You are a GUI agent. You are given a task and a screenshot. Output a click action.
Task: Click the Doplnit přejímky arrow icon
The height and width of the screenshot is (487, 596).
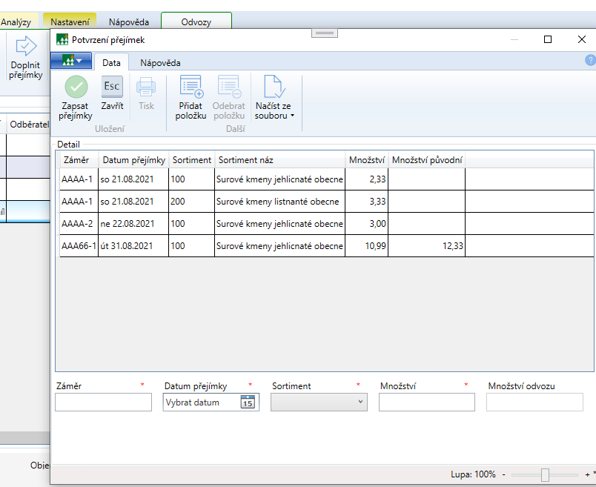pos(26,47)
